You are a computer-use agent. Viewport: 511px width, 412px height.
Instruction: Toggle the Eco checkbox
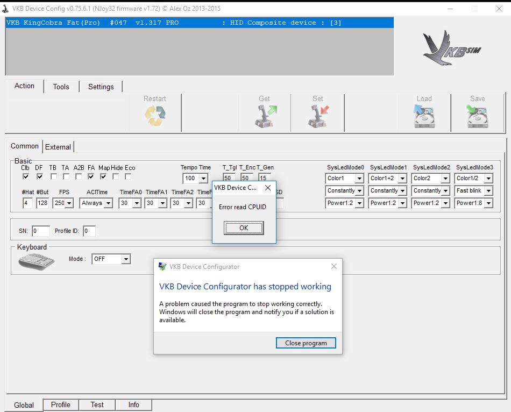coord(129,176)
